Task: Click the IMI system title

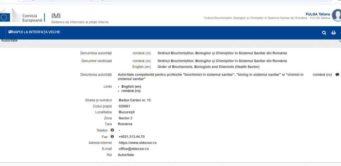Action: tap(56, 16)
